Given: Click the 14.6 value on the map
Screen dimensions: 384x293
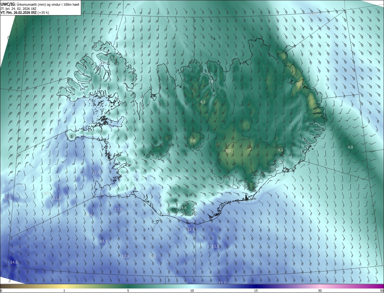Looking at the screenshot, I should (14, 262).
